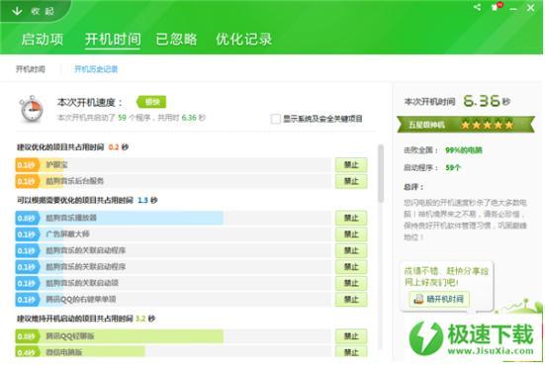
Task: Click the green 0.8秒 tag of 腾讯QQ轻聊版
Action: pyautogui.click(x=27, y=336)
